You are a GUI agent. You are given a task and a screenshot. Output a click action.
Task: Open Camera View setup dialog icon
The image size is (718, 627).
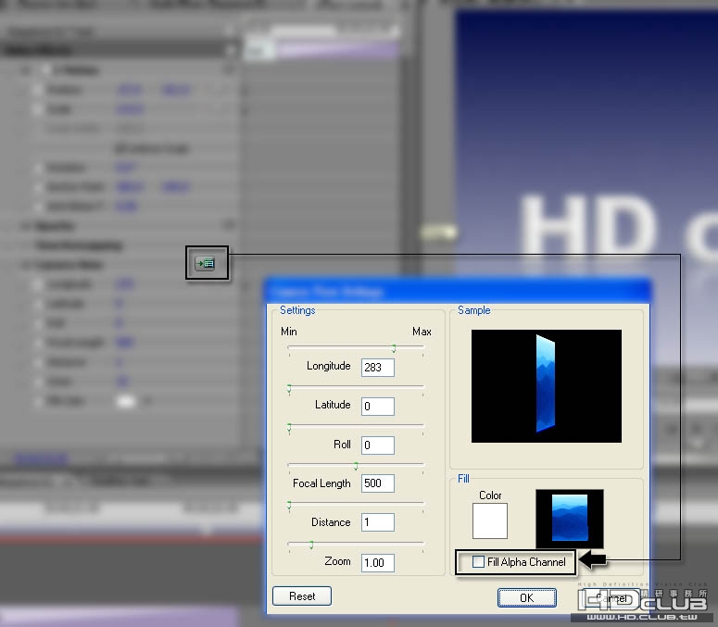click(x=205, y=263)
